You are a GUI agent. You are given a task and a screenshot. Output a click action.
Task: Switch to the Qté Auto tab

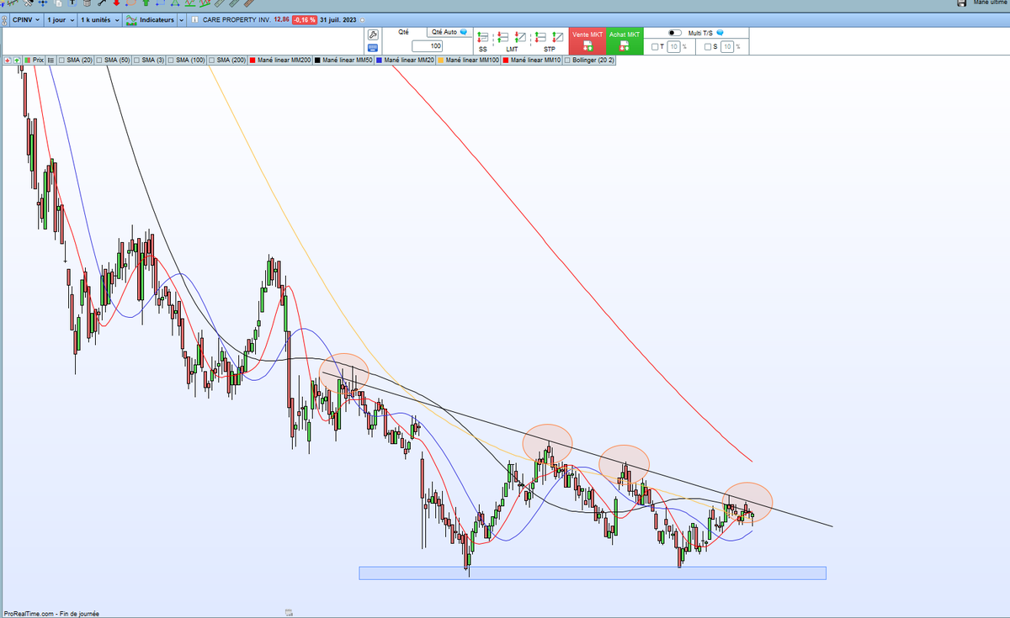coord(451,32)
